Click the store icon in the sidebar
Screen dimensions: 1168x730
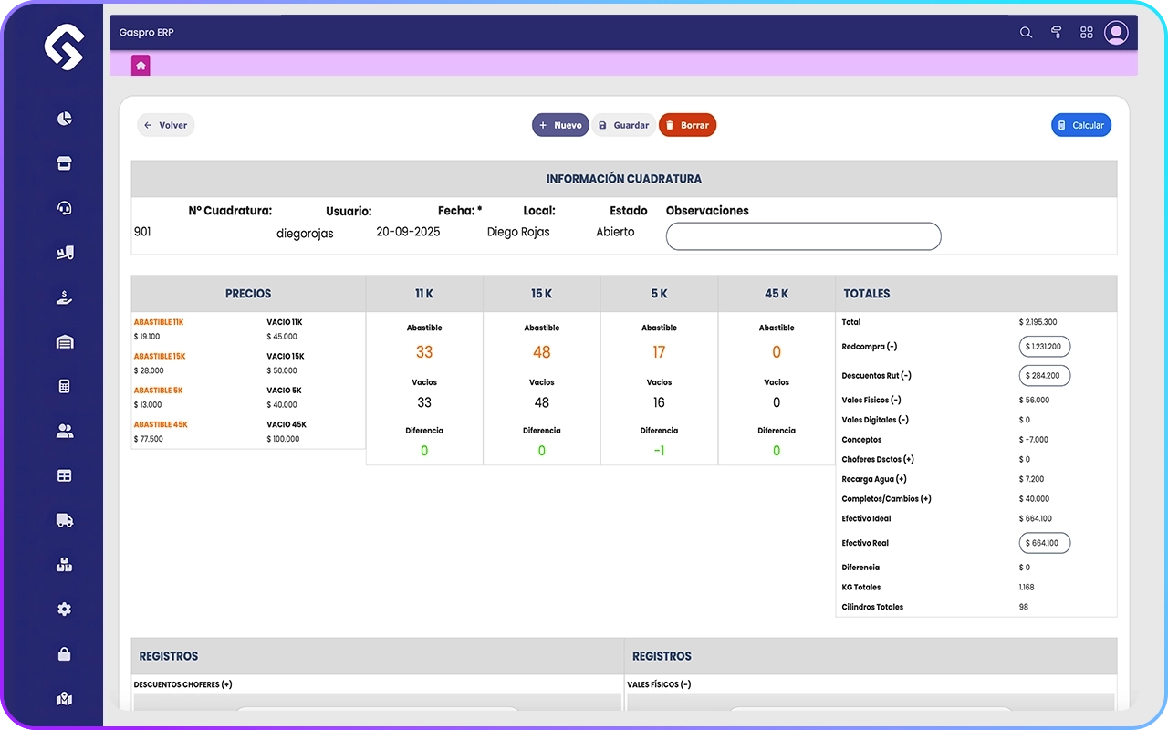(64, 163)
